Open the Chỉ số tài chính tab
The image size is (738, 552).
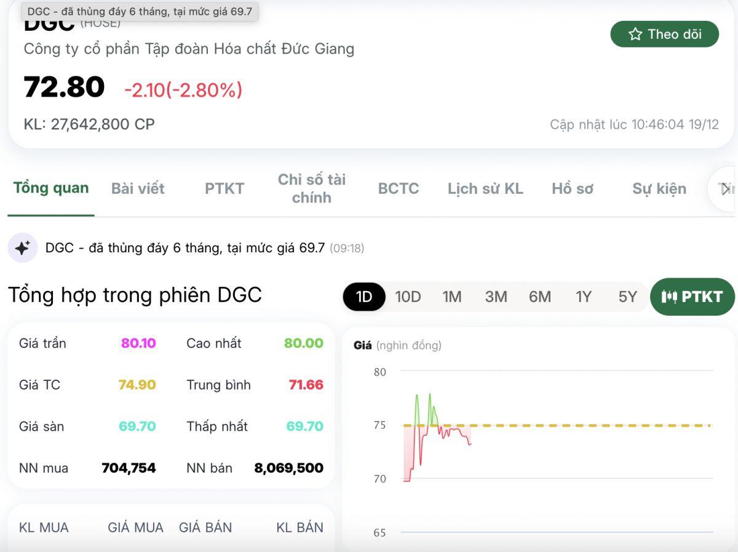point(311,188)
